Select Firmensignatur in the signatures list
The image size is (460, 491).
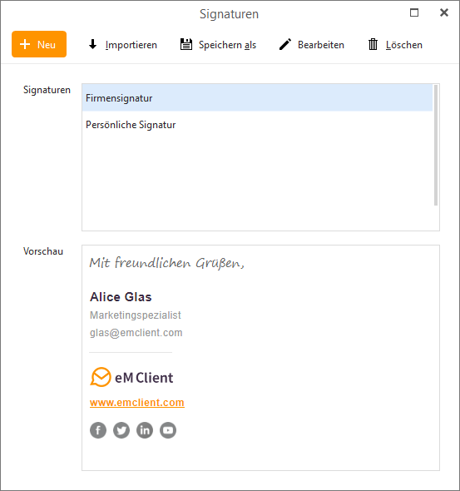pos(257,98)
